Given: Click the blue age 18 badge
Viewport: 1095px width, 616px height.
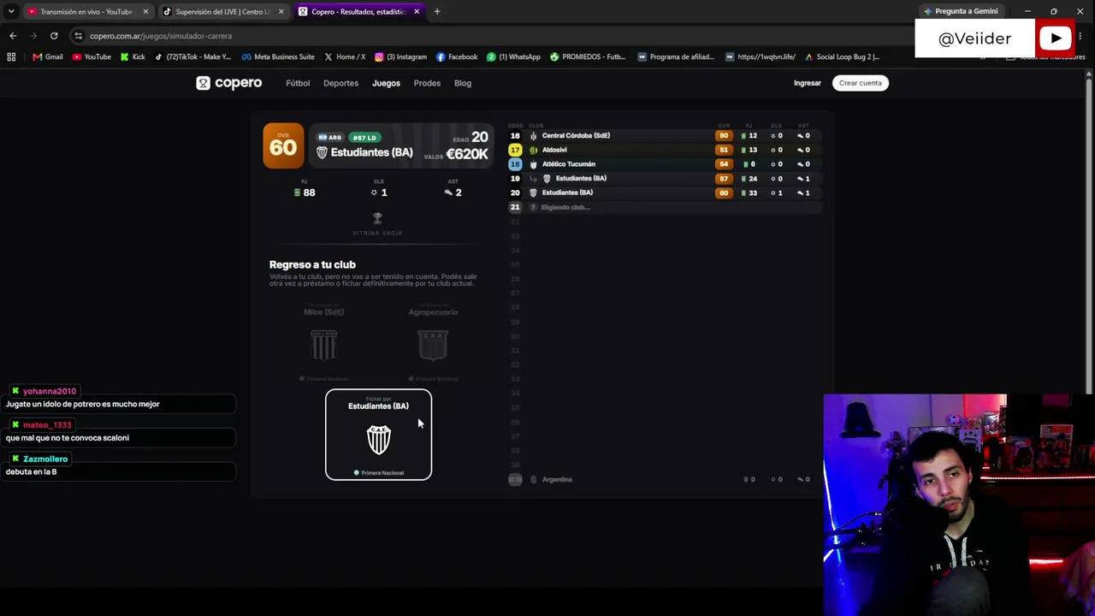Looking at the screenshot, I should pos(515,164).
